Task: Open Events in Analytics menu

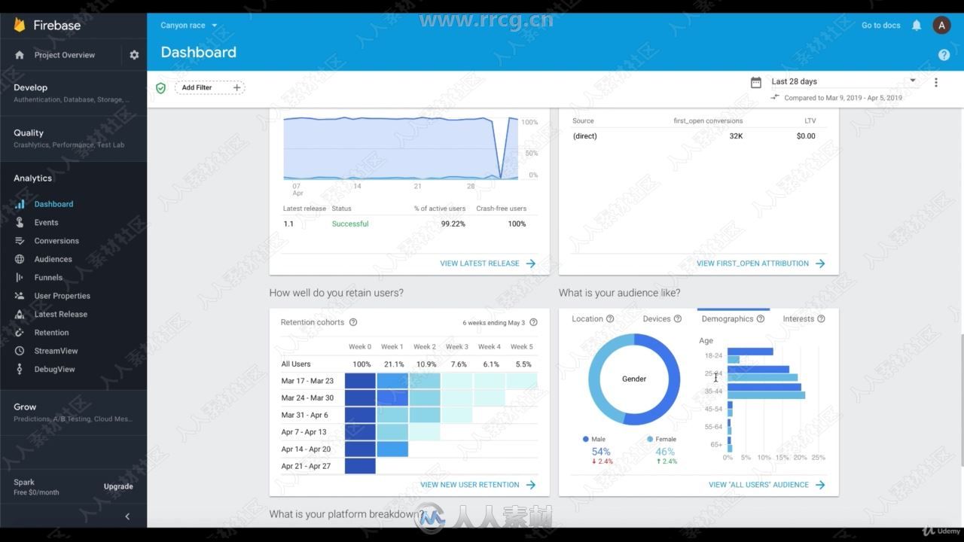Action: (x=46, y=223)
